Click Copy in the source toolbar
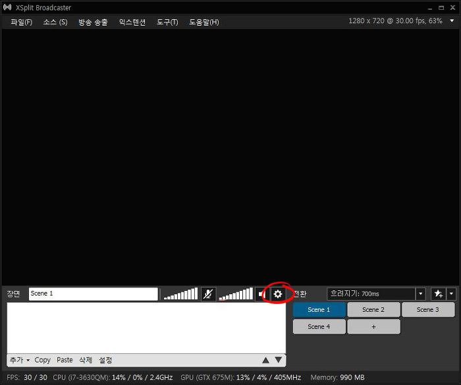Viewport: 461px width, 385px height. click(42, 360)
